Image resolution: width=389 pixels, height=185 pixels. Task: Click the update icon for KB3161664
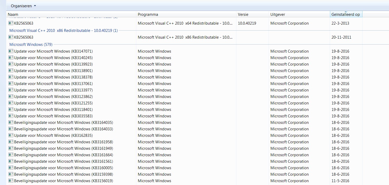(x=11, y=155)
